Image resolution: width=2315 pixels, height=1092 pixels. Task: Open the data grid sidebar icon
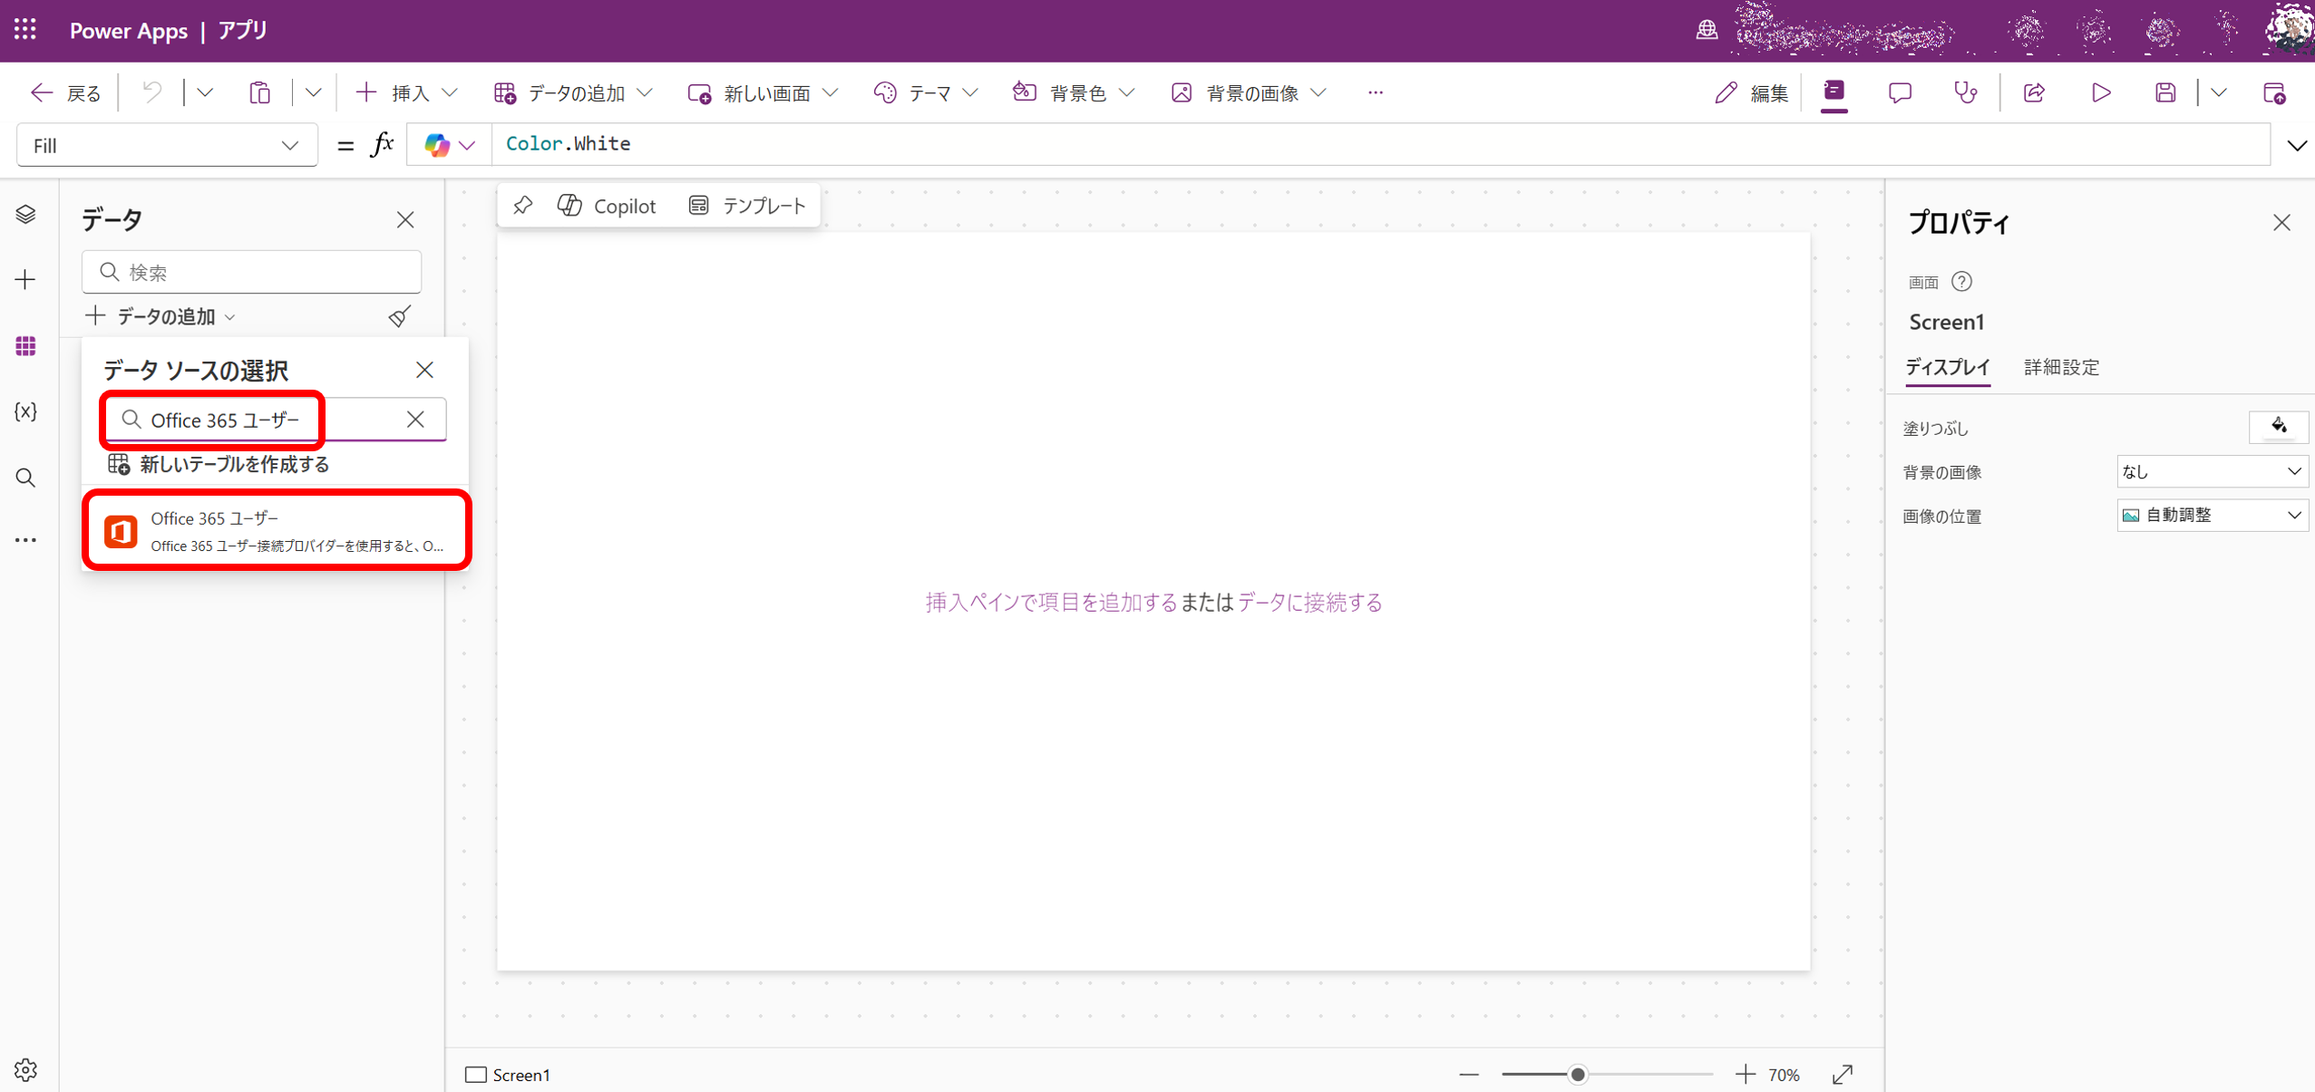[x=25, y=345]
